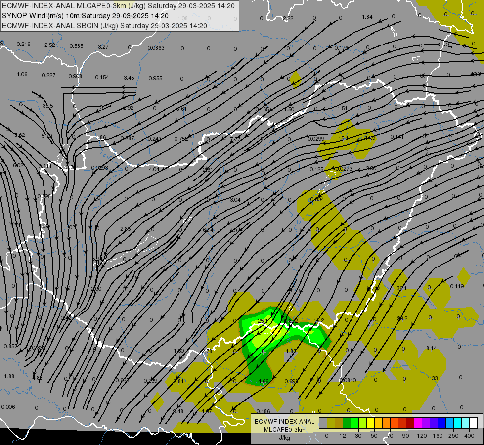The height and width of the screenshot is (445, 484).
Task: Click the map value '2.85'
Action: tap(125, 229)
